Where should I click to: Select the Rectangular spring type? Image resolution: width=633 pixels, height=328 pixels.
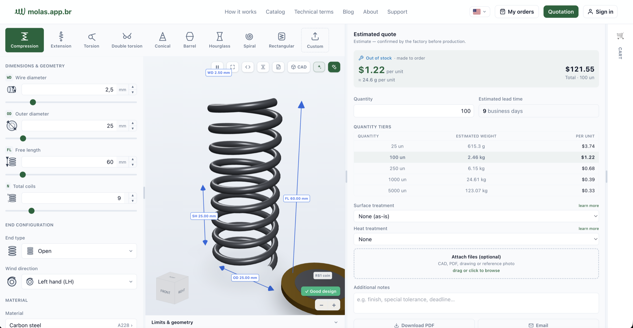pos(282,40)
